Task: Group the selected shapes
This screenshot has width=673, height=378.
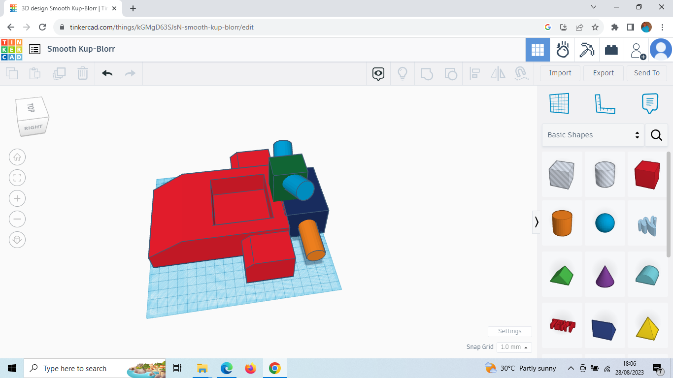Action: pyautogui.click(x=427, y=73)
